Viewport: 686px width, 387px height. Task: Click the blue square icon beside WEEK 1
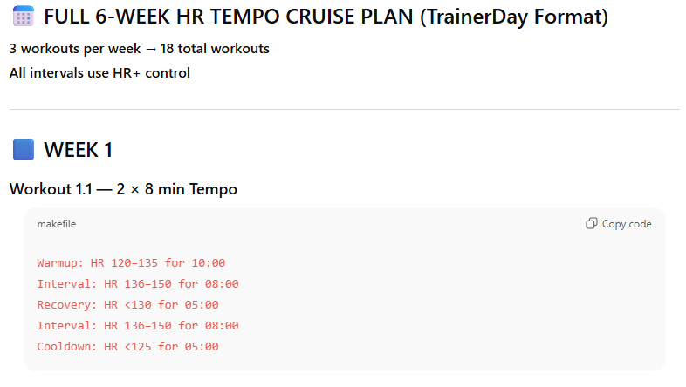(24, 150)
